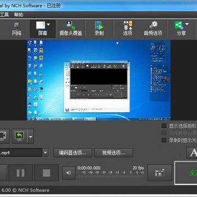Open 音频选项 audio options
Image resolution: width=197 pixels, height=197 pixels.
[x=153, y=28]
